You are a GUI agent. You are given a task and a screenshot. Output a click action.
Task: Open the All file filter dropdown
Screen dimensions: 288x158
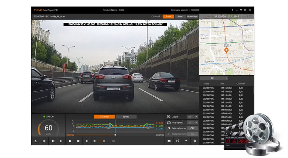(x=214, y=78)
